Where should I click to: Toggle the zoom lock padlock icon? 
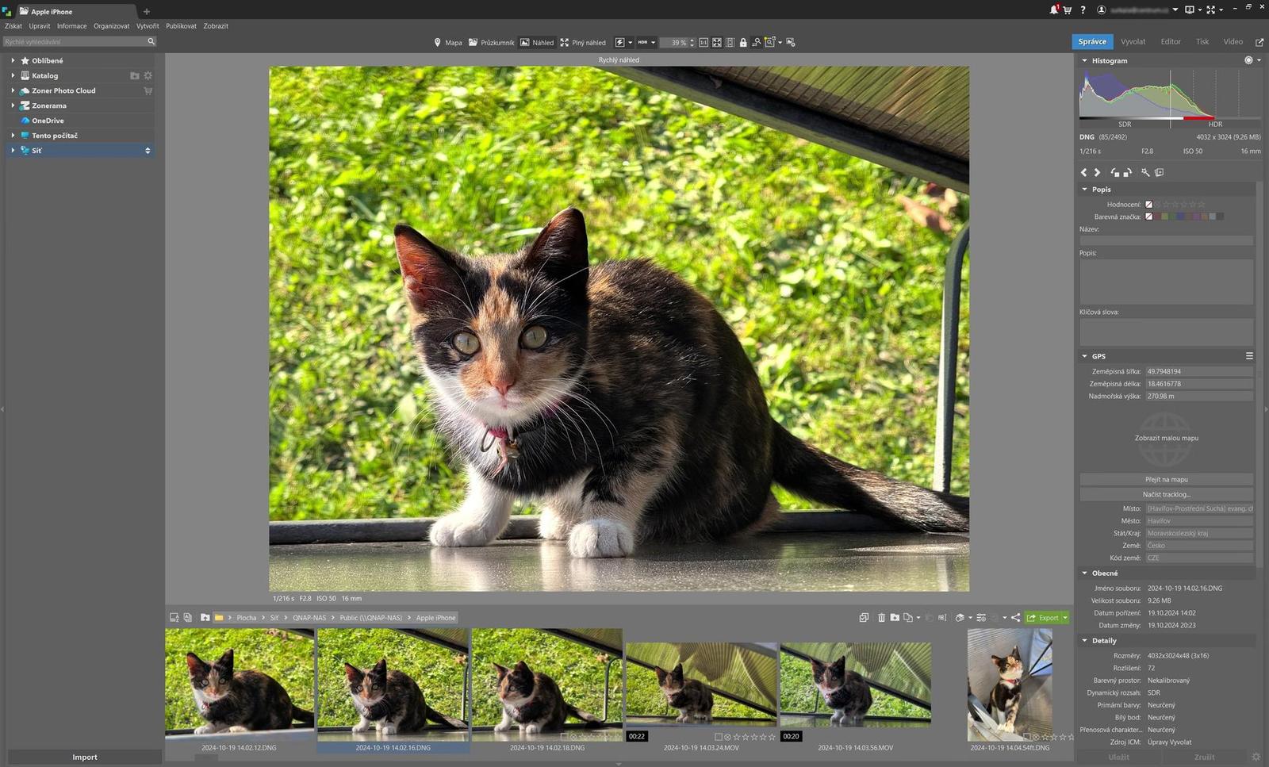[743, 43]
